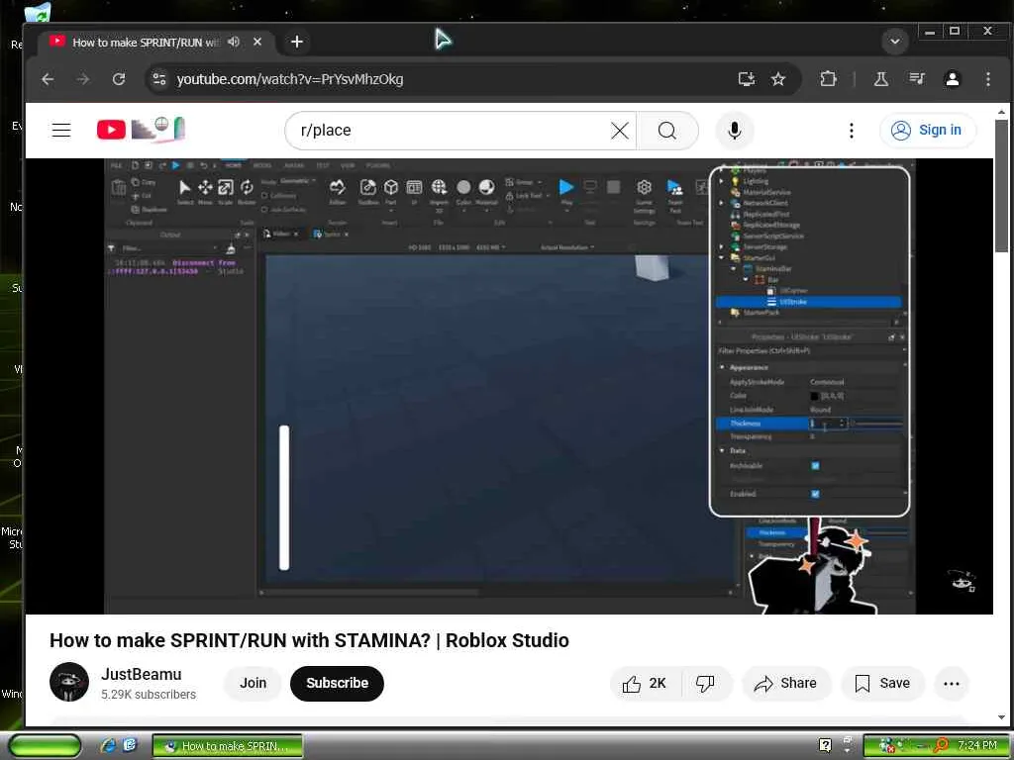Like the video

coord(645,683)
